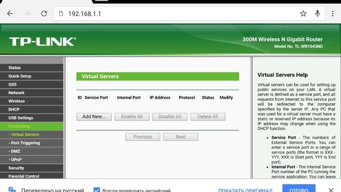Open Quick Setup in sidebar
The image size is (341, 192).
[32, 76]
